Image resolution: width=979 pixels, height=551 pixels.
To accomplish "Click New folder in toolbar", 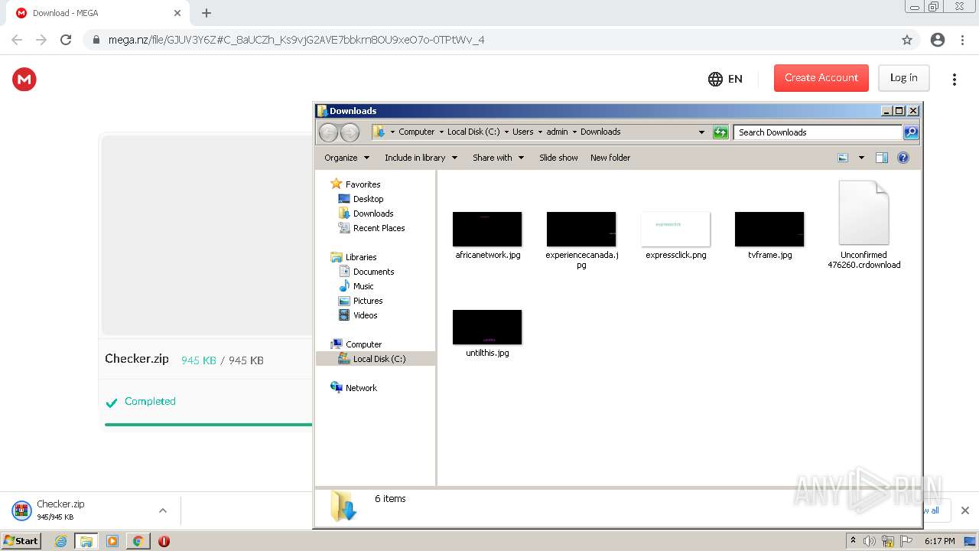I will coord(610,158).
